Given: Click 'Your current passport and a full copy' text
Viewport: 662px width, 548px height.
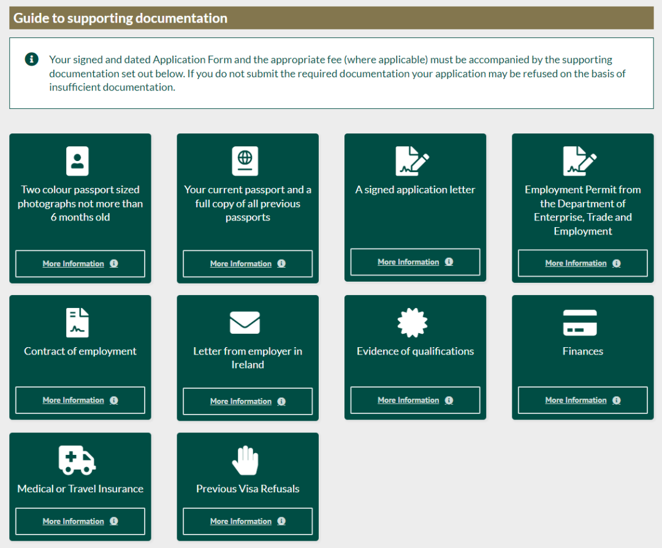Looking at the screenshot, I should [x=248, y=203].
